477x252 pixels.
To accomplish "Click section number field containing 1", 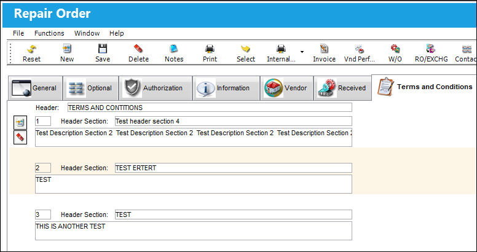I will tap(43, 121).
